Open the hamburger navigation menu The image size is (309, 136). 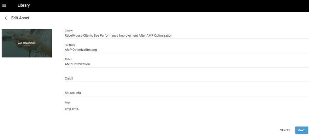[x=4, y=5]
